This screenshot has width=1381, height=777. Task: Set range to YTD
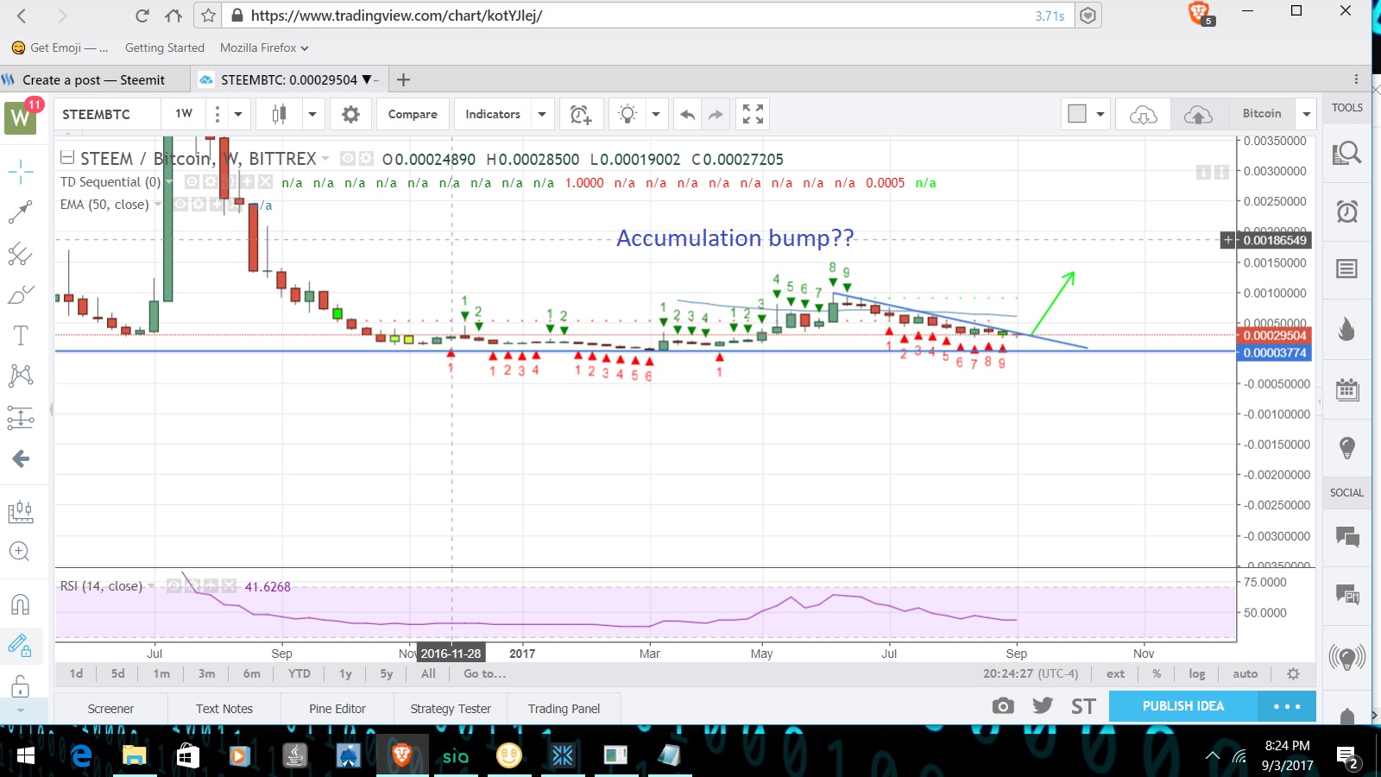coord(300,673)
